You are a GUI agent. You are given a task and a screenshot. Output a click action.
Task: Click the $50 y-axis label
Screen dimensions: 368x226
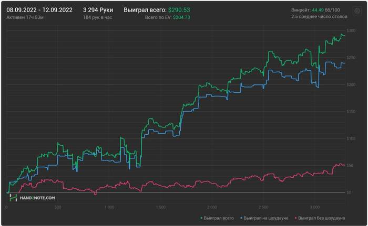click(350, 165)
